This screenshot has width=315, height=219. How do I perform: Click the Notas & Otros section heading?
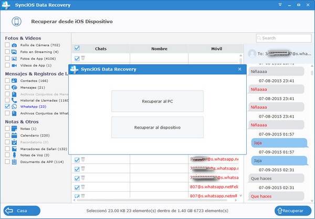pos(22,122)
